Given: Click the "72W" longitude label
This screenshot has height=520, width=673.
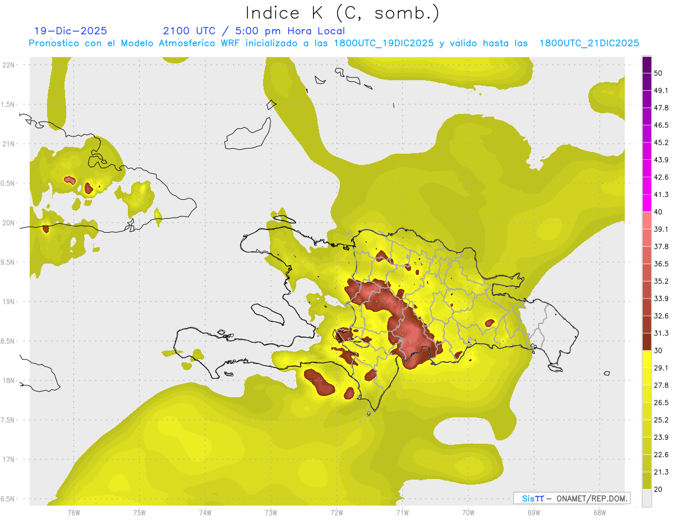Looking at the screenshot, I should (336, 512).
